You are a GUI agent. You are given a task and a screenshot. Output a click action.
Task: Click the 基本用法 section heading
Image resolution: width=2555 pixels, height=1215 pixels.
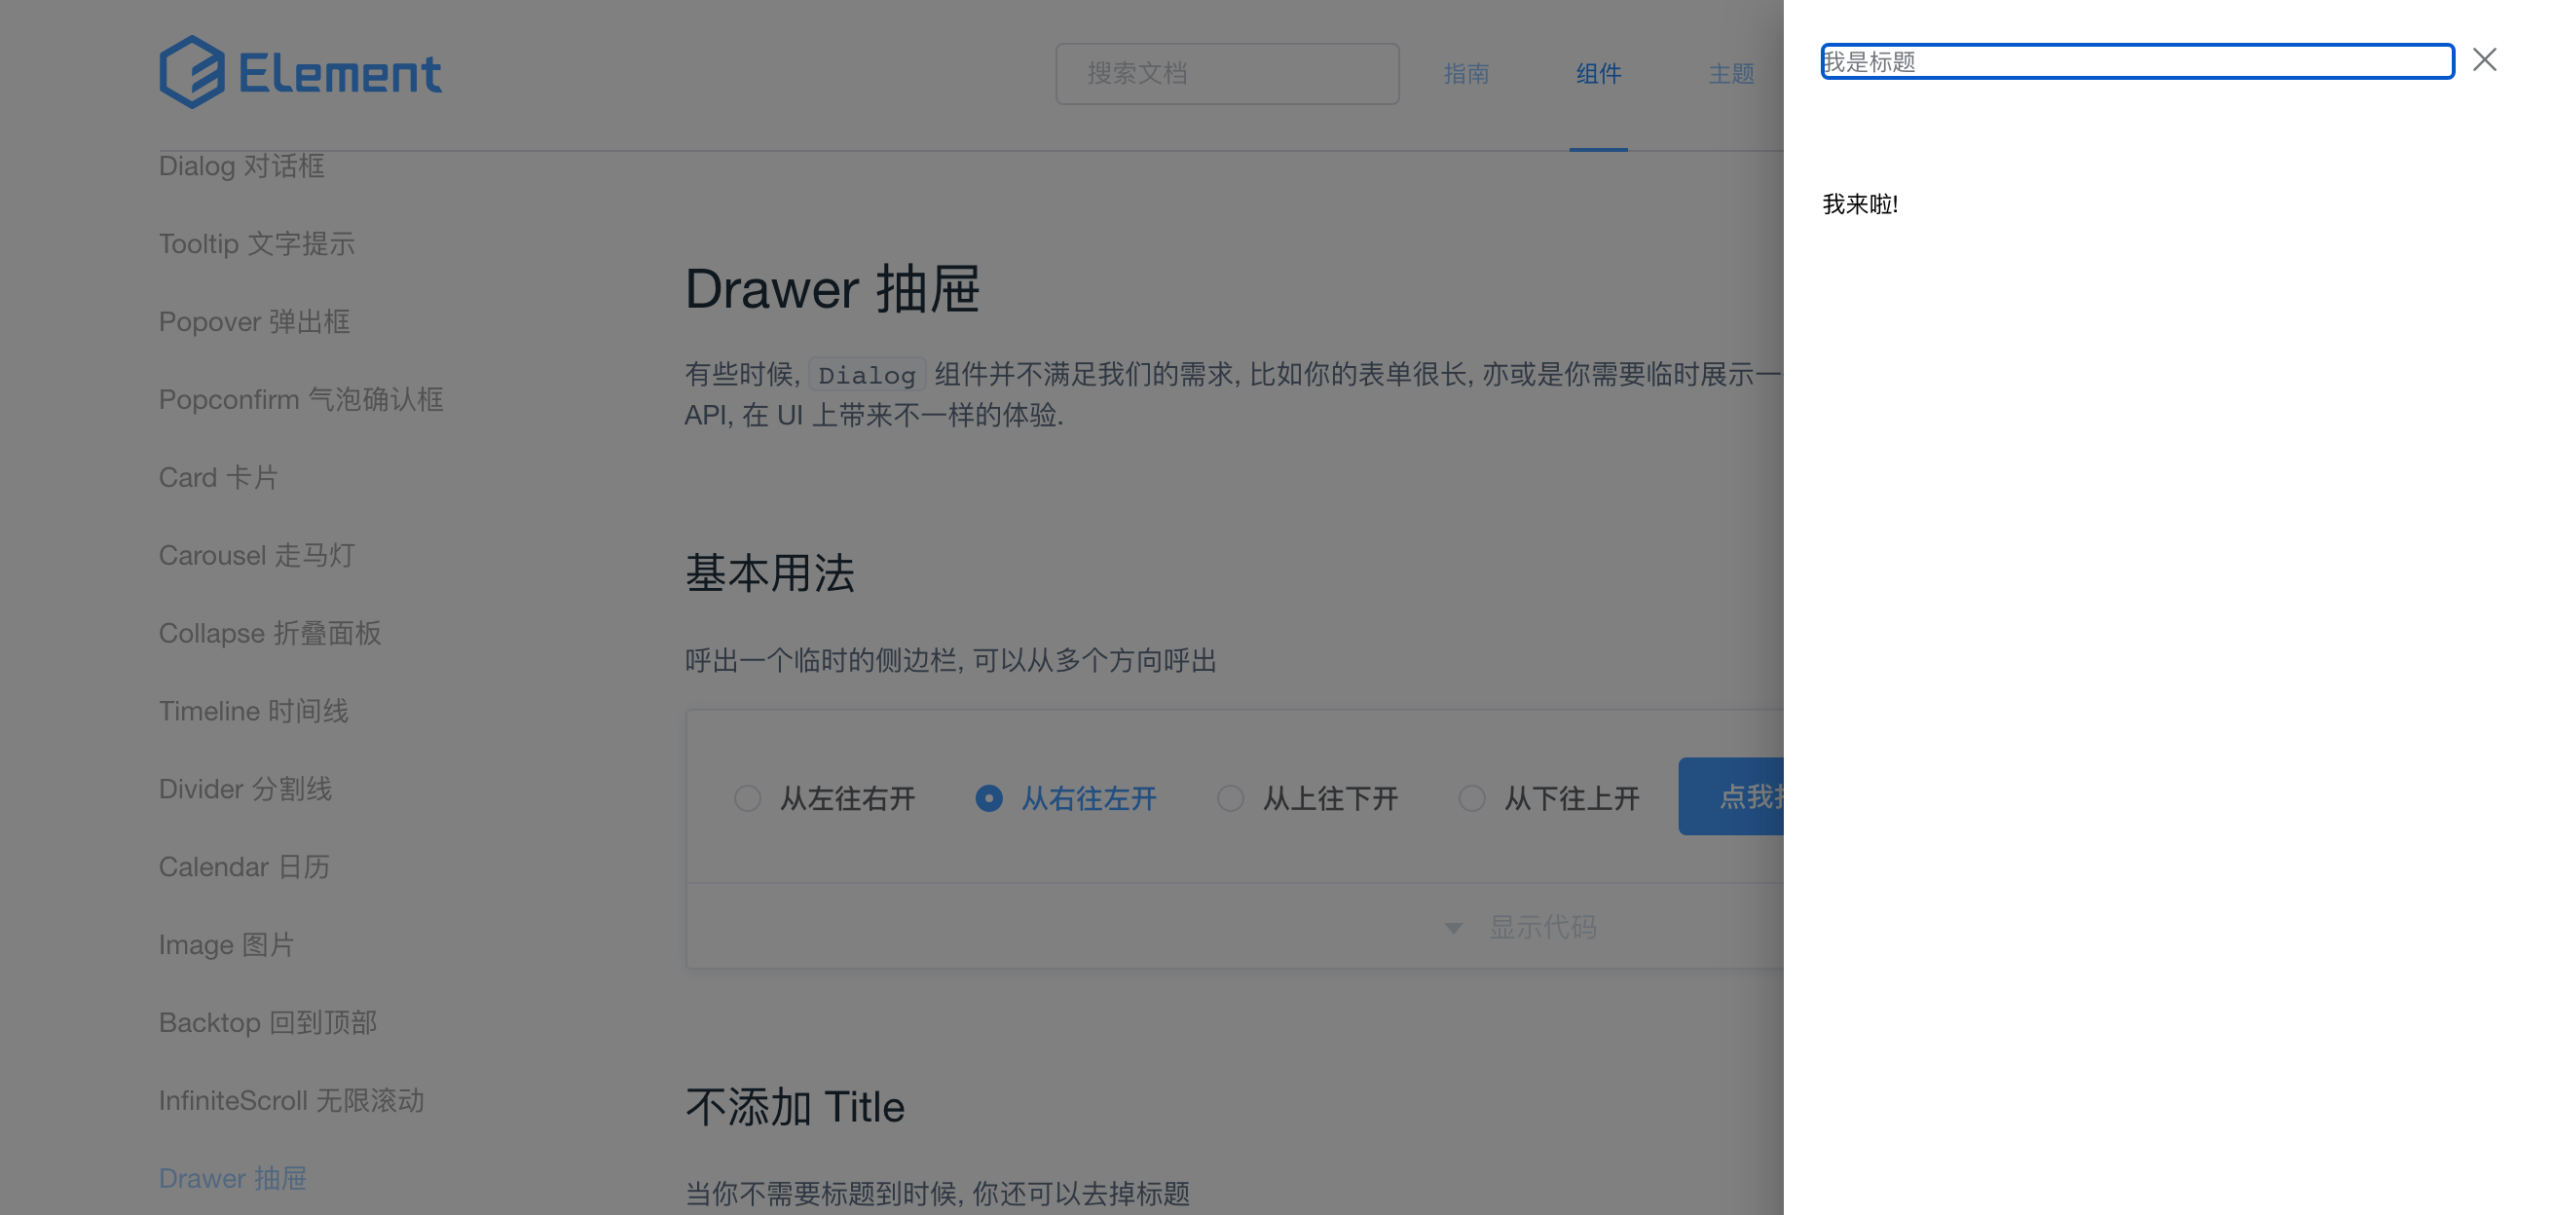(769, 572)
